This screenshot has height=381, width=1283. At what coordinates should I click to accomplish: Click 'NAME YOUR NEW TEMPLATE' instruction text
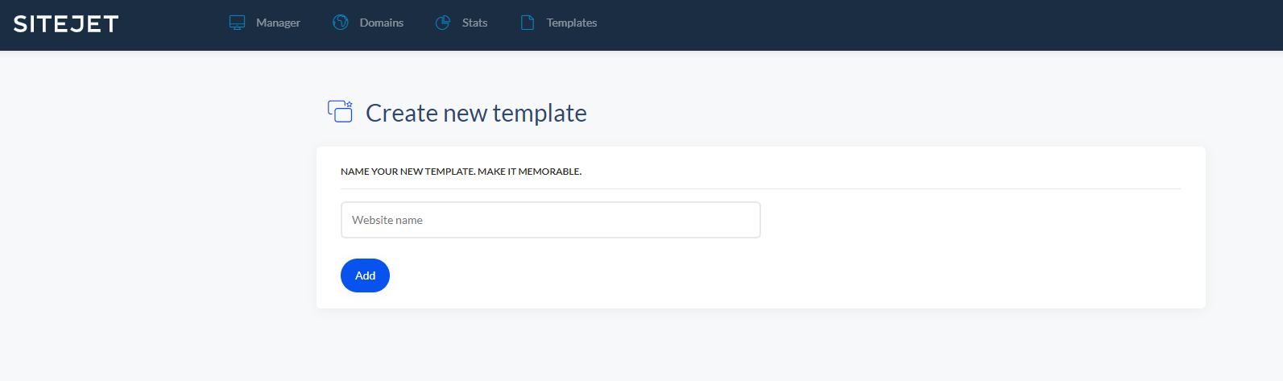408,172
